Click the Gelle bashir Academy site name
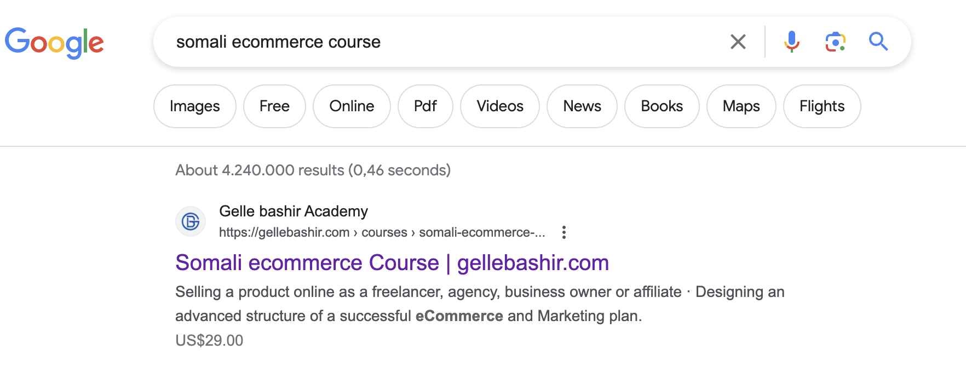 tap(293, 211)
